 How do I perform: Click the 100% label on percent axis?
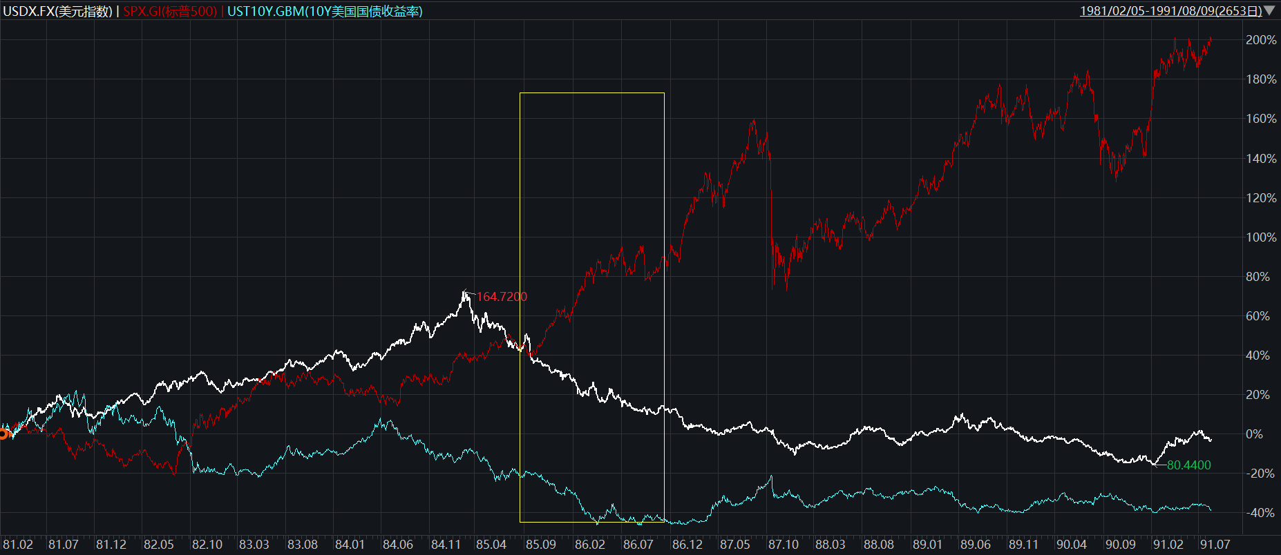coord(1261,237)
